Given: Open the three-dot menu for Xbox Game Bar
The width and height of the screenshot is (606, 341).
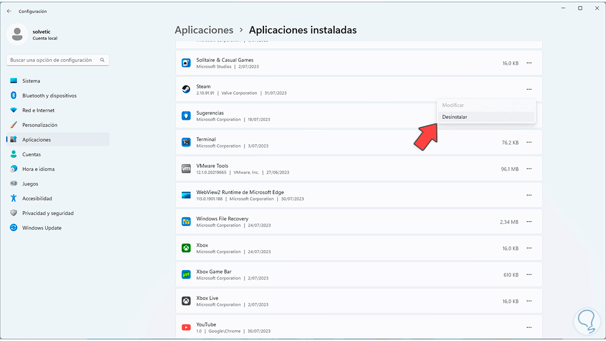Looking at the screenshot, I should [529, 275].
